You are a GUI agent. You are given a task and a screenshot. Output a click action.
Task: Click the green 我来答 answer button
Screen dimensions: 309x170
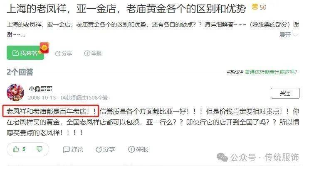pyautogui.click(x=25, y=53)
